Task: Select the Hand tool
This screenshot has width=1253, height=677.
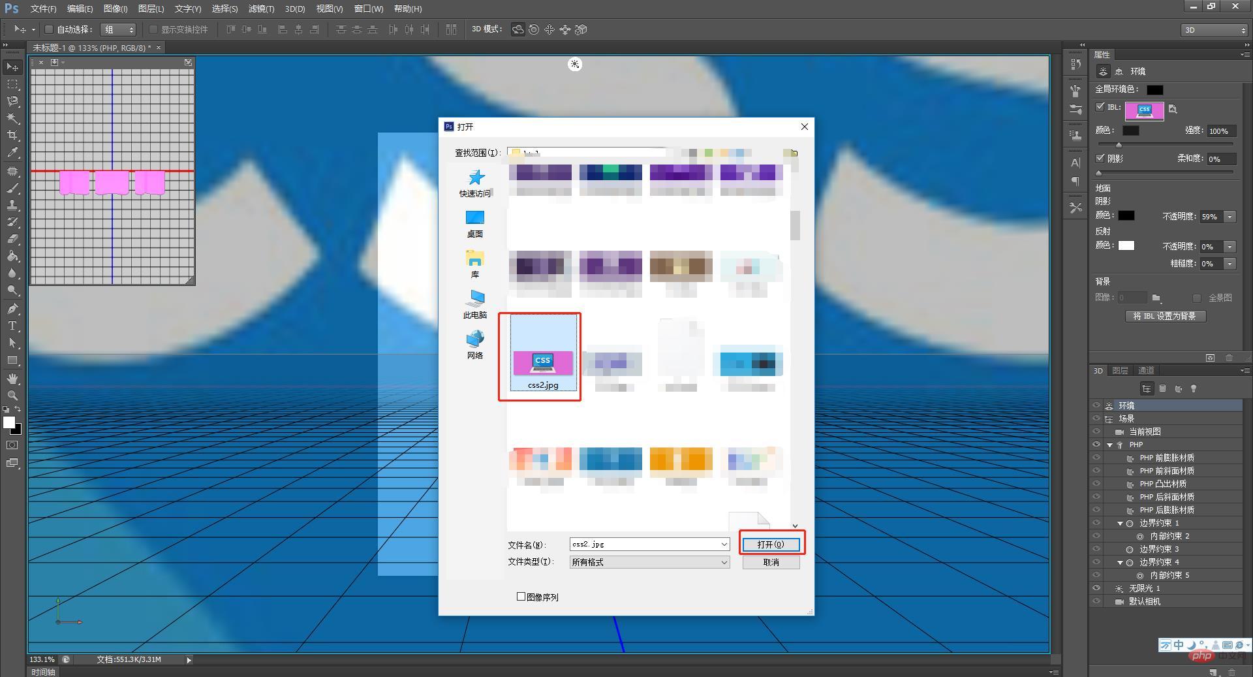Action: coord(12,379)
